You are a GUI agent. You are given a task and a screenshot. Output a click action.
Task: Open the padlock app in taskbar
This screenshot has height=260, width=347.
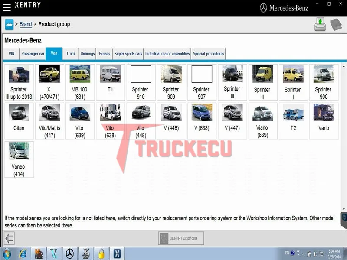(101, 254)
